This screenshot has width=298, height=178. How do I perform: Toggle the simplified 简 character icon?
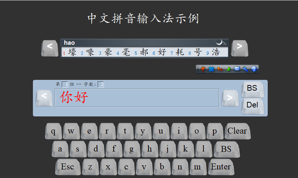211,69
